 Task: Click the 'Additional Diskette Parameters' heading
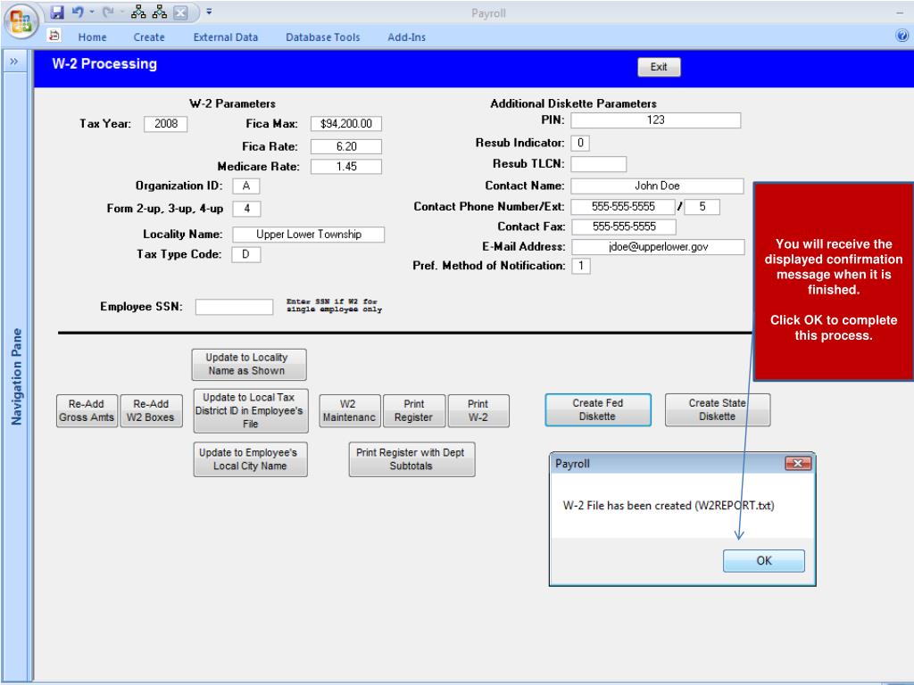(x=574, y=103)
